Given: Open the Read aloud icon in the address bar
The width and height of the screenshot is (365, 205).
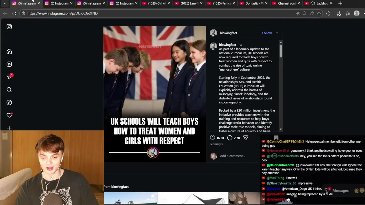Looking at the screenshot, I should 312,13.
